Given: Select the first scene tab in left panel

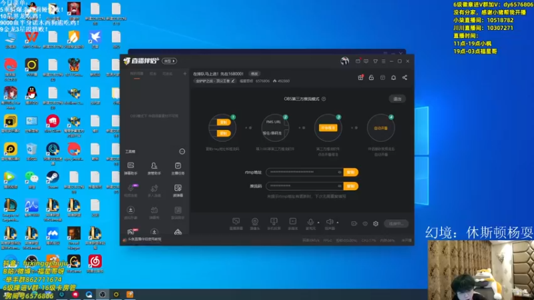Looking at the screenshot, I should tap(137, 74).
